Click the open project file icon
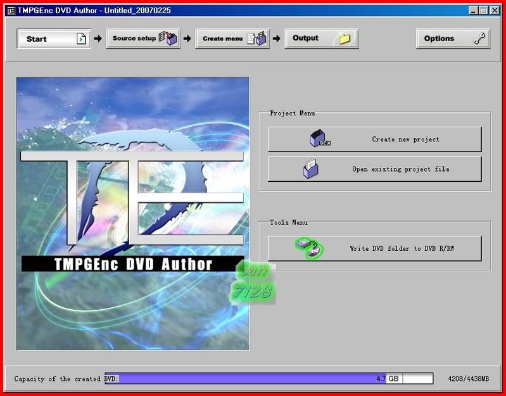The width and height of the screenshot is (506, 396). click(311, 169)
